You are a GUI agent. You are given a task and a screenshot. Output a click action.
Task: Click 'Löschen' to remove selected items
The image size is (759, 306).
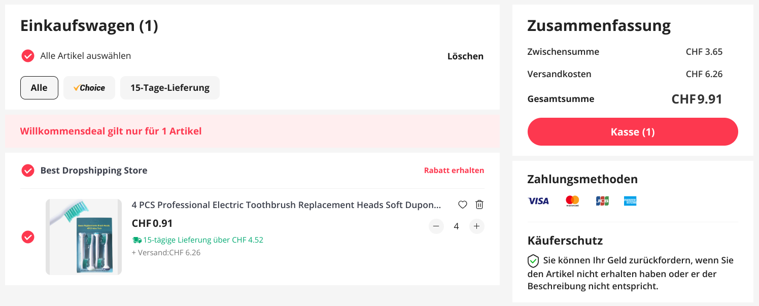(x=465, y=56)
